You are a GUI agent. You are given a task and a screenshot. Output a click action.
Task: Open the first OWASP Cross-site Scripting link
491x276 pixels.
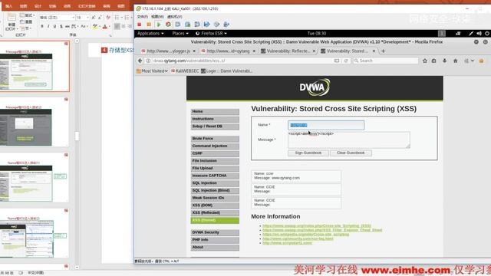point(317,225)
